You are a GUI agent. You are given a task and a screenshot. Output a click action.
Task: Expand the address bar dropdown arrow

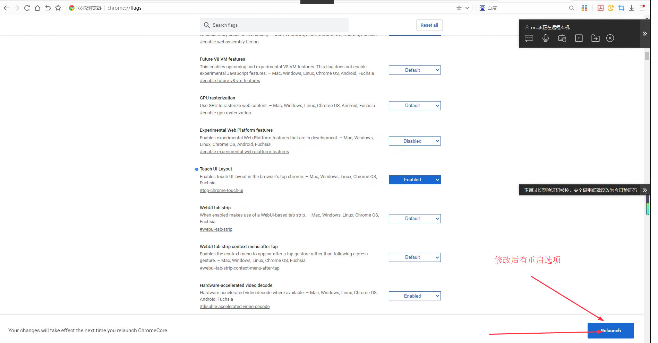coord(467,8)
